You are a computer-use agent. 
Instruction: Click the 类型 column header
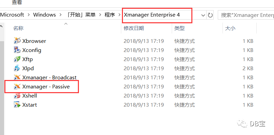coord(180,28)
